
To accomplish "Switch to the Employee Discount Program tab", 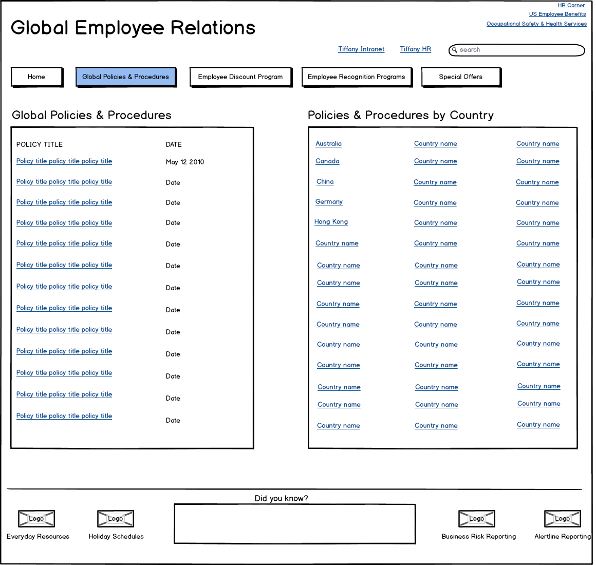I will [x=240, y=77].
